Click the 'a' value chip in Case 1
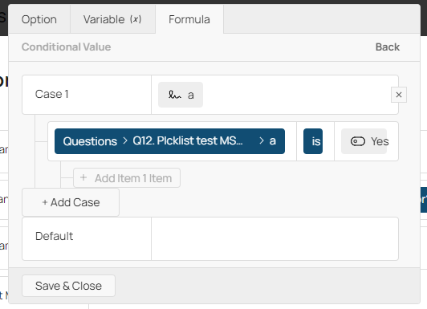Screen dimensions: 427x309 coord(181,95)
